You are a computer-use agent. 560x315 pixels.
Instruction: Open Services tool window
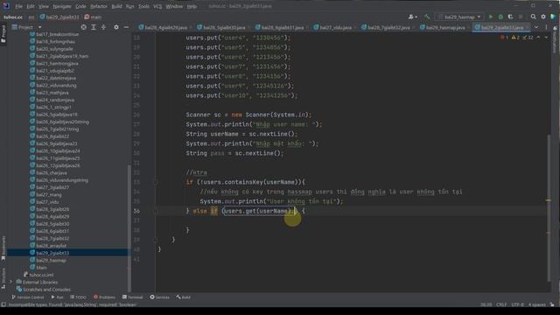(159, 297)
